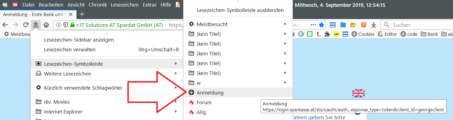Choose Lesezeichen-Symbolleiste ausblenden
The image size is (453, 120).
pyautogui.click(x=240, y=10)
